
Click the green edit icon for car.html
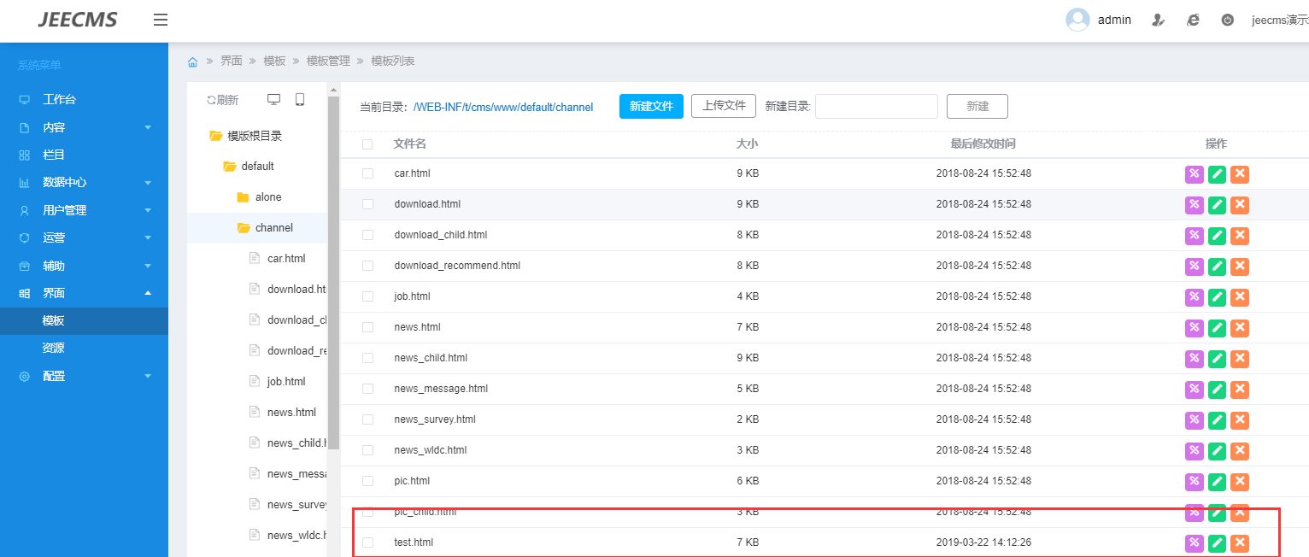(1217, 173)
